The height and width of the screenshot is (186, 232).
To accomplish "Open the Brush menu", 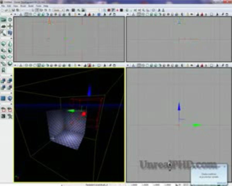I will click(x=23, y=6).
